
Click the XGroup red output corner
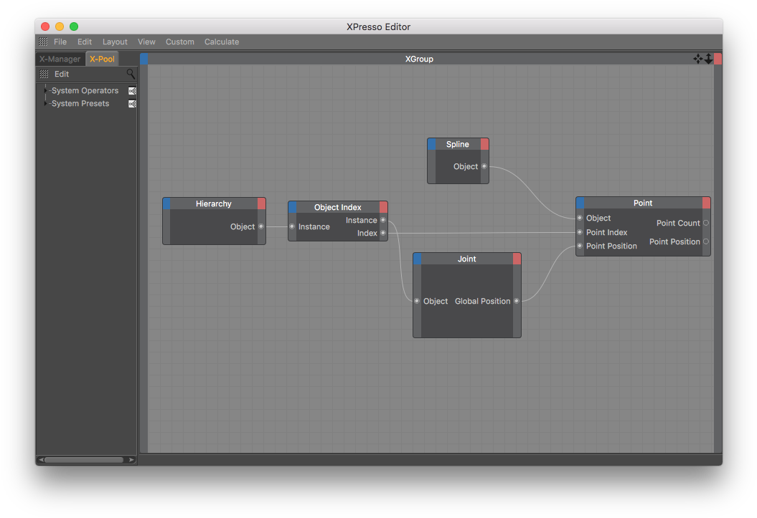pyautogui.click(x=718, y=59)
